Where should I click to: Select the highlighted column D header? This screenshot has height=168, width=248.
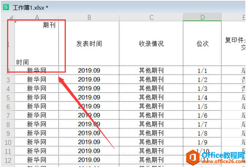pyautogui.click(x=202, y=17)
